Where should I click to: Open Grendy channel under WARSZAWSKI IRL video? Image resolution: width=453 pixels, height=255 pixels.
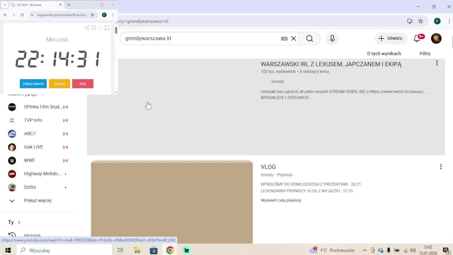[x=278, y=81]
